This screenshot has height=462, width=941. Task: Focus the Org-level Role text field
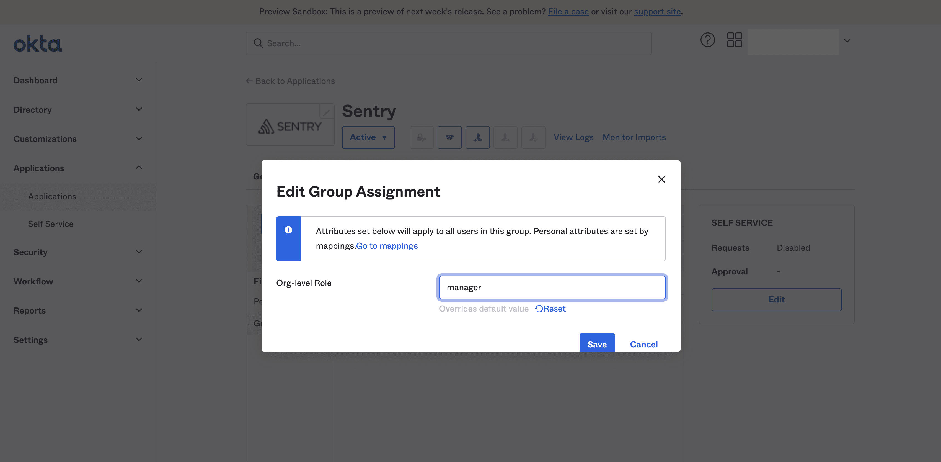click(x=552, y=288)
